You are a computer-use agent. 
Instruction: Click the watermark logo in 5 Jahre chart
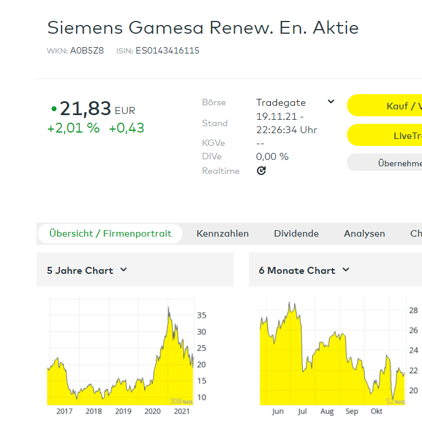coord(181,401)
